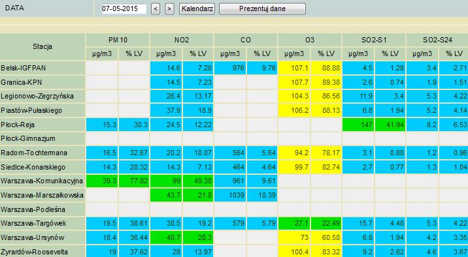Screen dimensions: 468x257
Task: Click the NO2 column header
Action: pyautogui.click(x=182, y=40)
